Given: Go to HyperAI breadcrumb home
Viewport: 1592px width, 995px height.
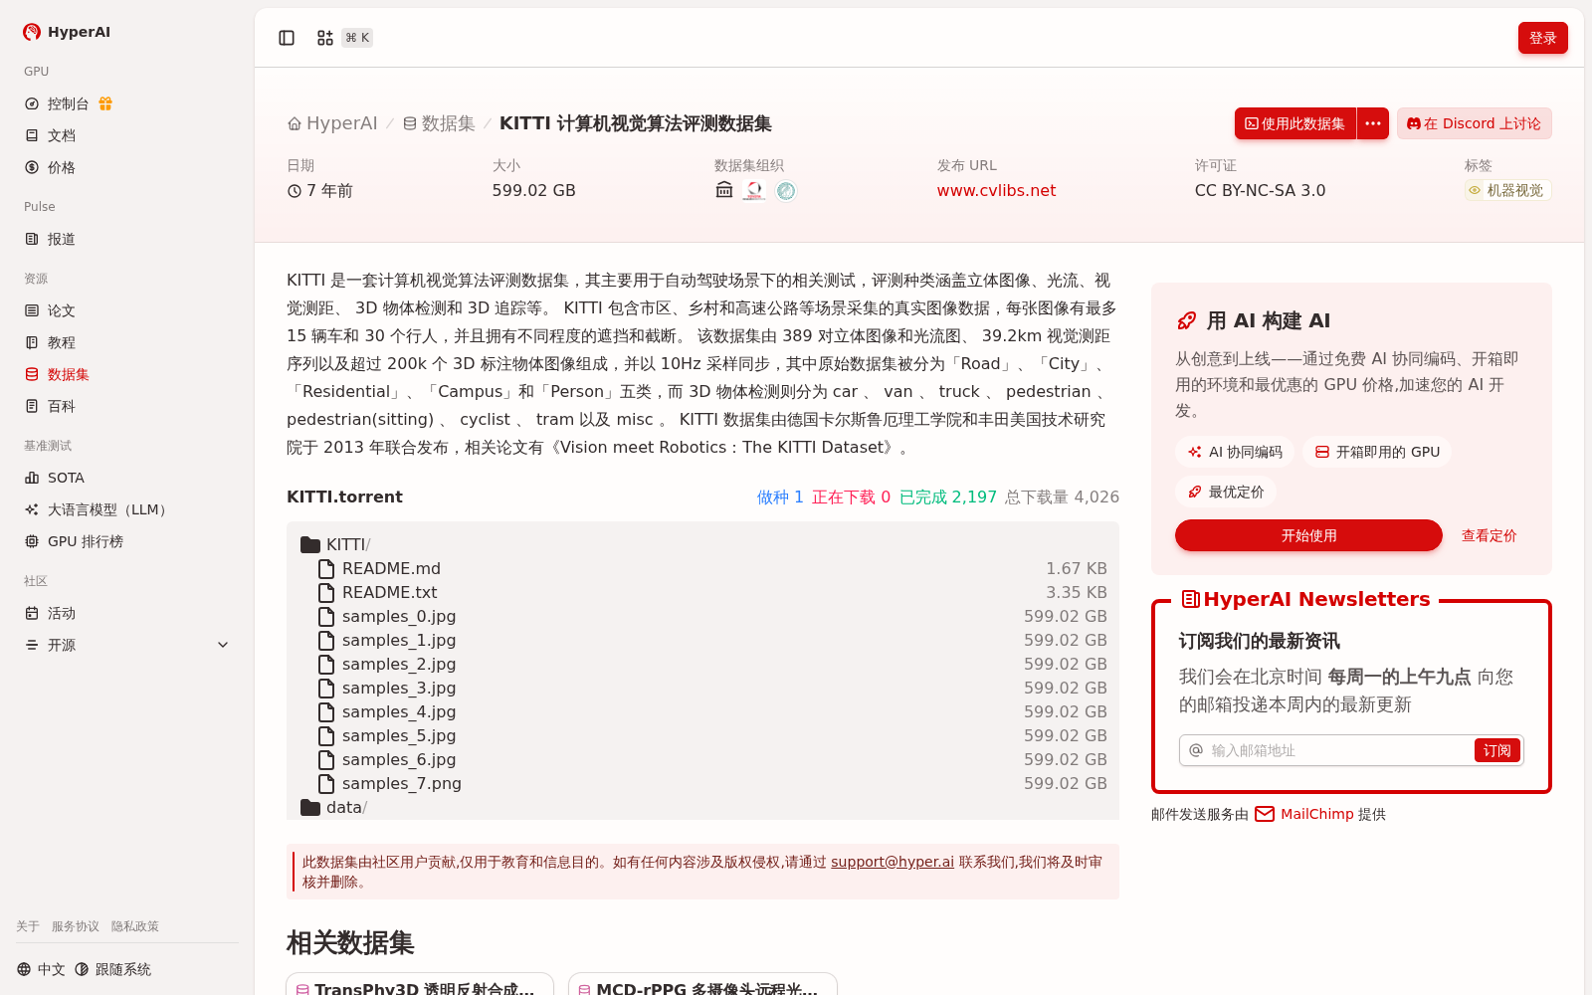Looking at the screenshot, I should pyautogui.click(x=332, y=123).
